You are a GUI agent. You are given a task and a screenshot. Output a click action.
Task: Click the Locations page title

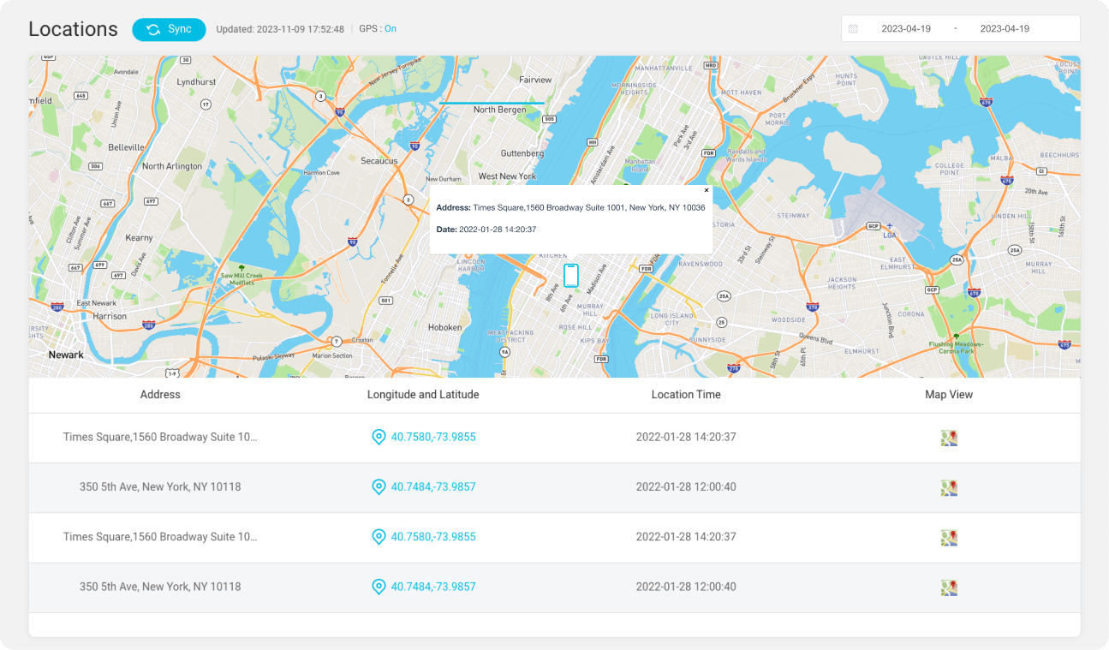tap(74, 29)
